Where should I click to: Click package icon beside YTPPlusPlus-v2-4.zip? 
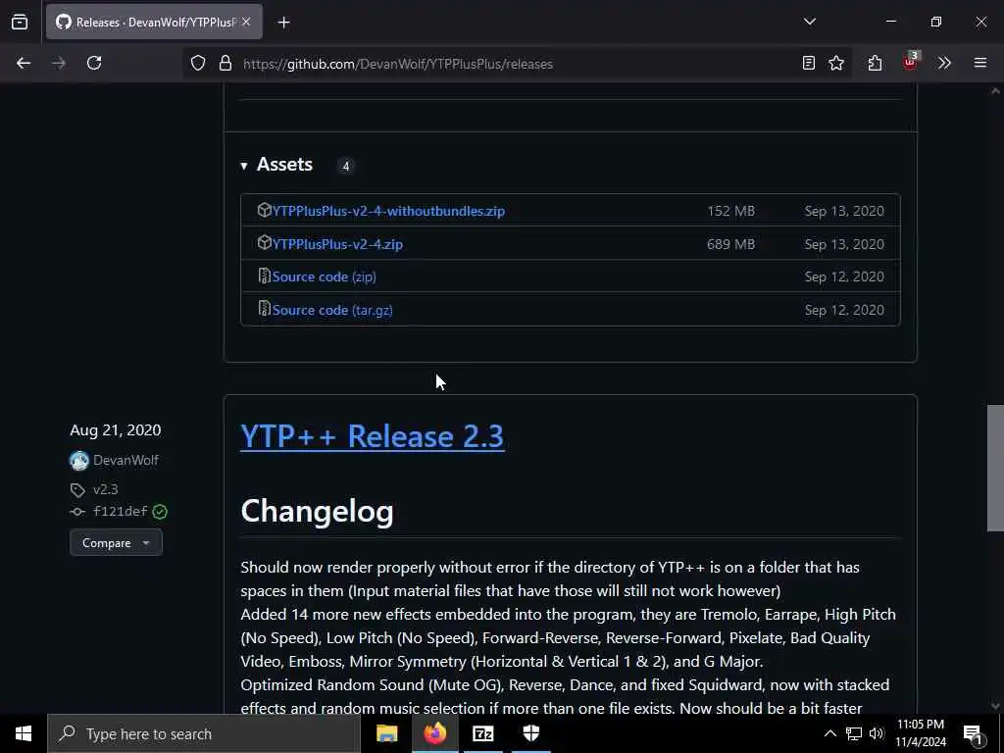pos(264,243)
